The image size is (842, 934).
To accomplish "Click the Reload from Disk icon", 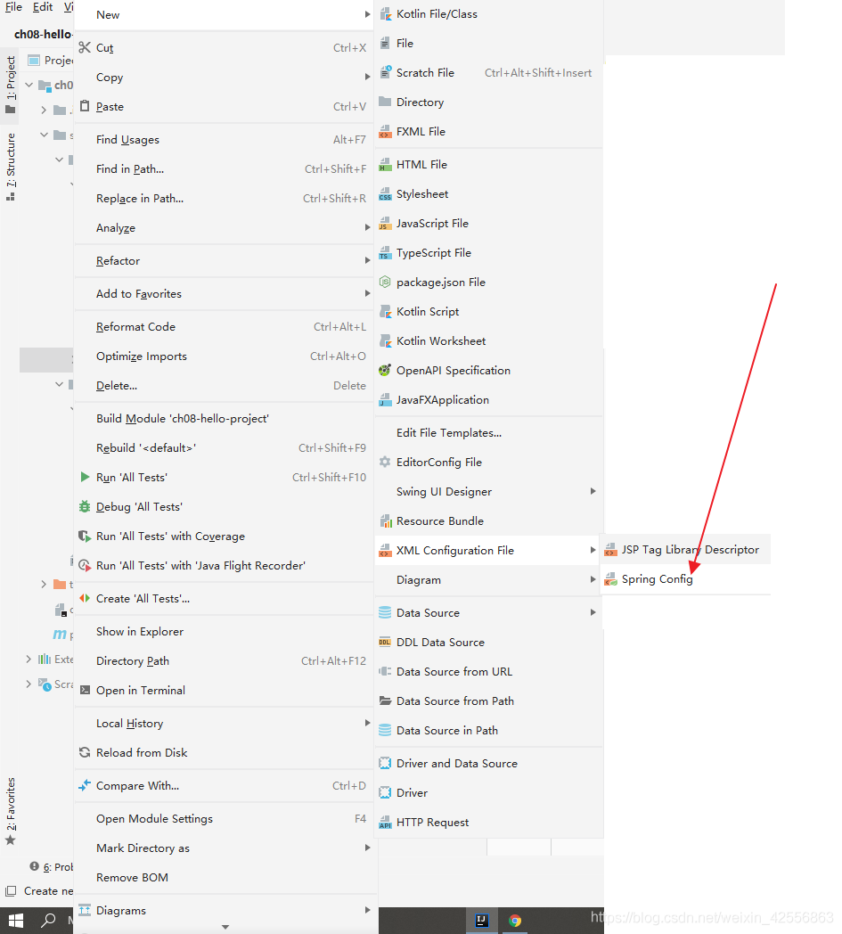I will [85, 752].
